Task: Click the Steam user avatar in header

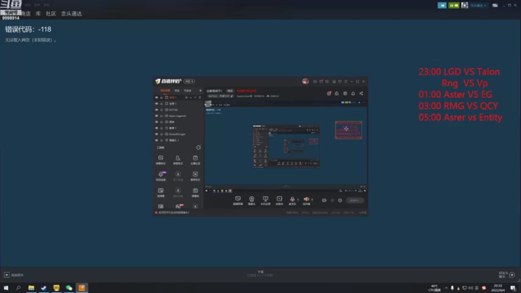Action: tap(464, 5)
